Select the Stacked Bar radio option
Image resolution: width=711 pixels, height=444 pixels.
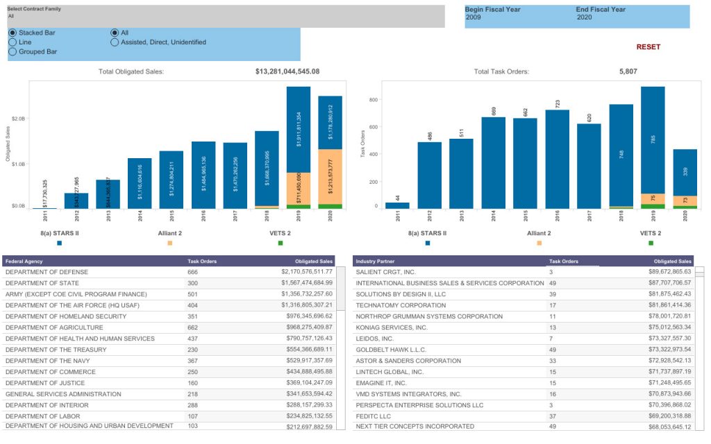point(12,33)
